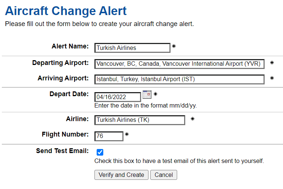Click the asterisk beside the Airline field
This screenshot has width=283, height=189.
click(192, 119)
